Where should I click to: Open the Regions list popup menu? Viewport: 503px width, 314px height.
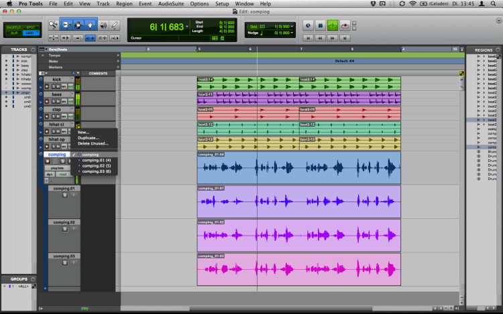point(498,50)
